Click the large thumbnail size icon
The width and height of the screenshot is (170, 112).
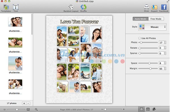click(x=28, y=109)
